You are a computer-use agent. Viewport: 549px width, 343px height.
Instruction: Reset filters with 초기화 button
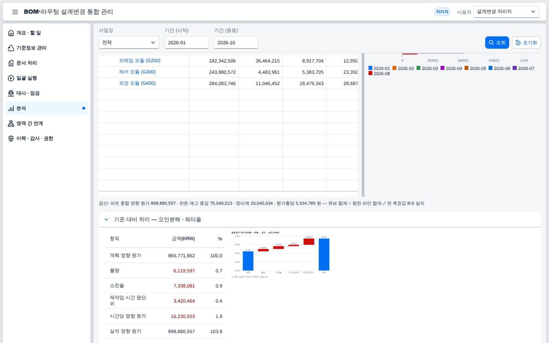click(x=526, y=43)
